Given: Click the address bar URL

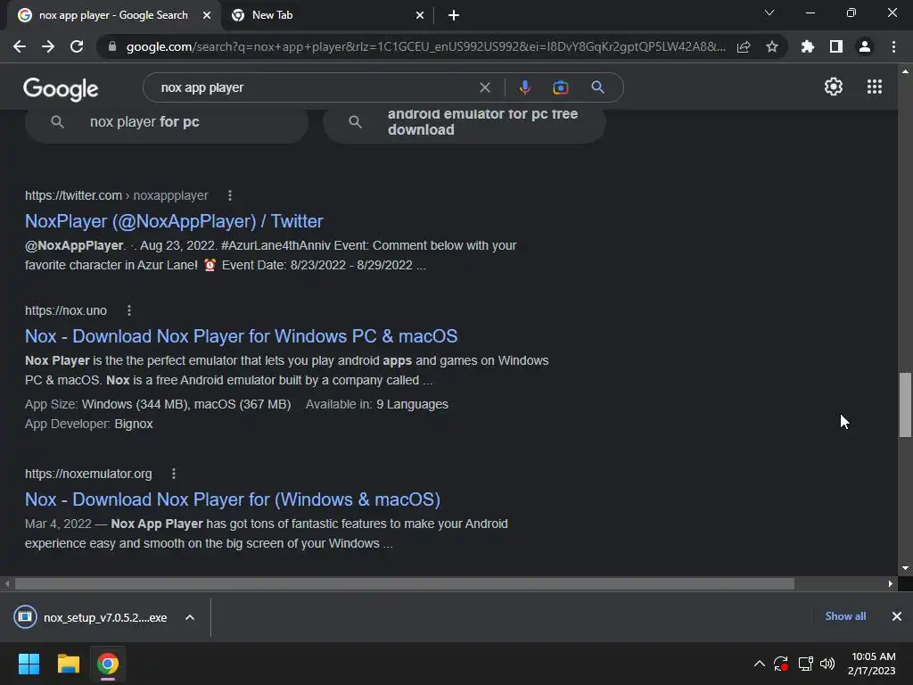Looking at the screenshot, I should click(425, 46).
